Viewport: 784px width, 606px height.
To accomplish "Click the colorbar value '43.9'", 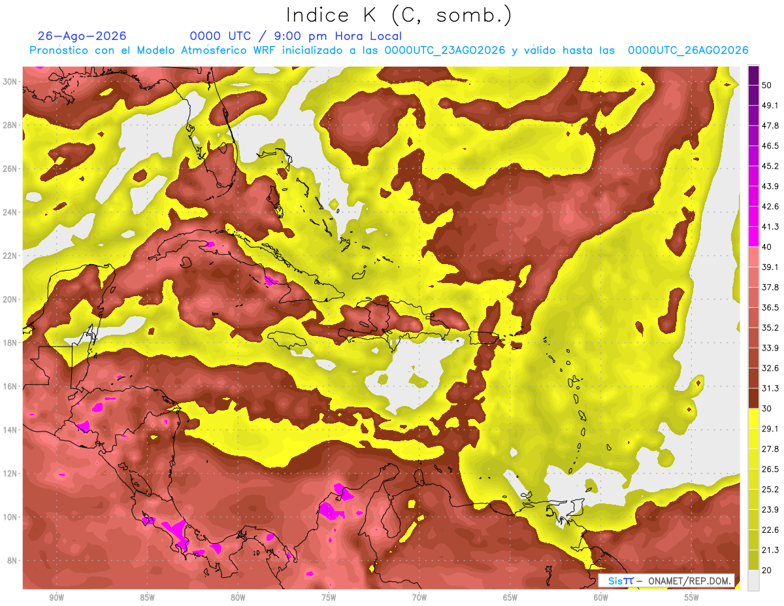I will 770,186.
